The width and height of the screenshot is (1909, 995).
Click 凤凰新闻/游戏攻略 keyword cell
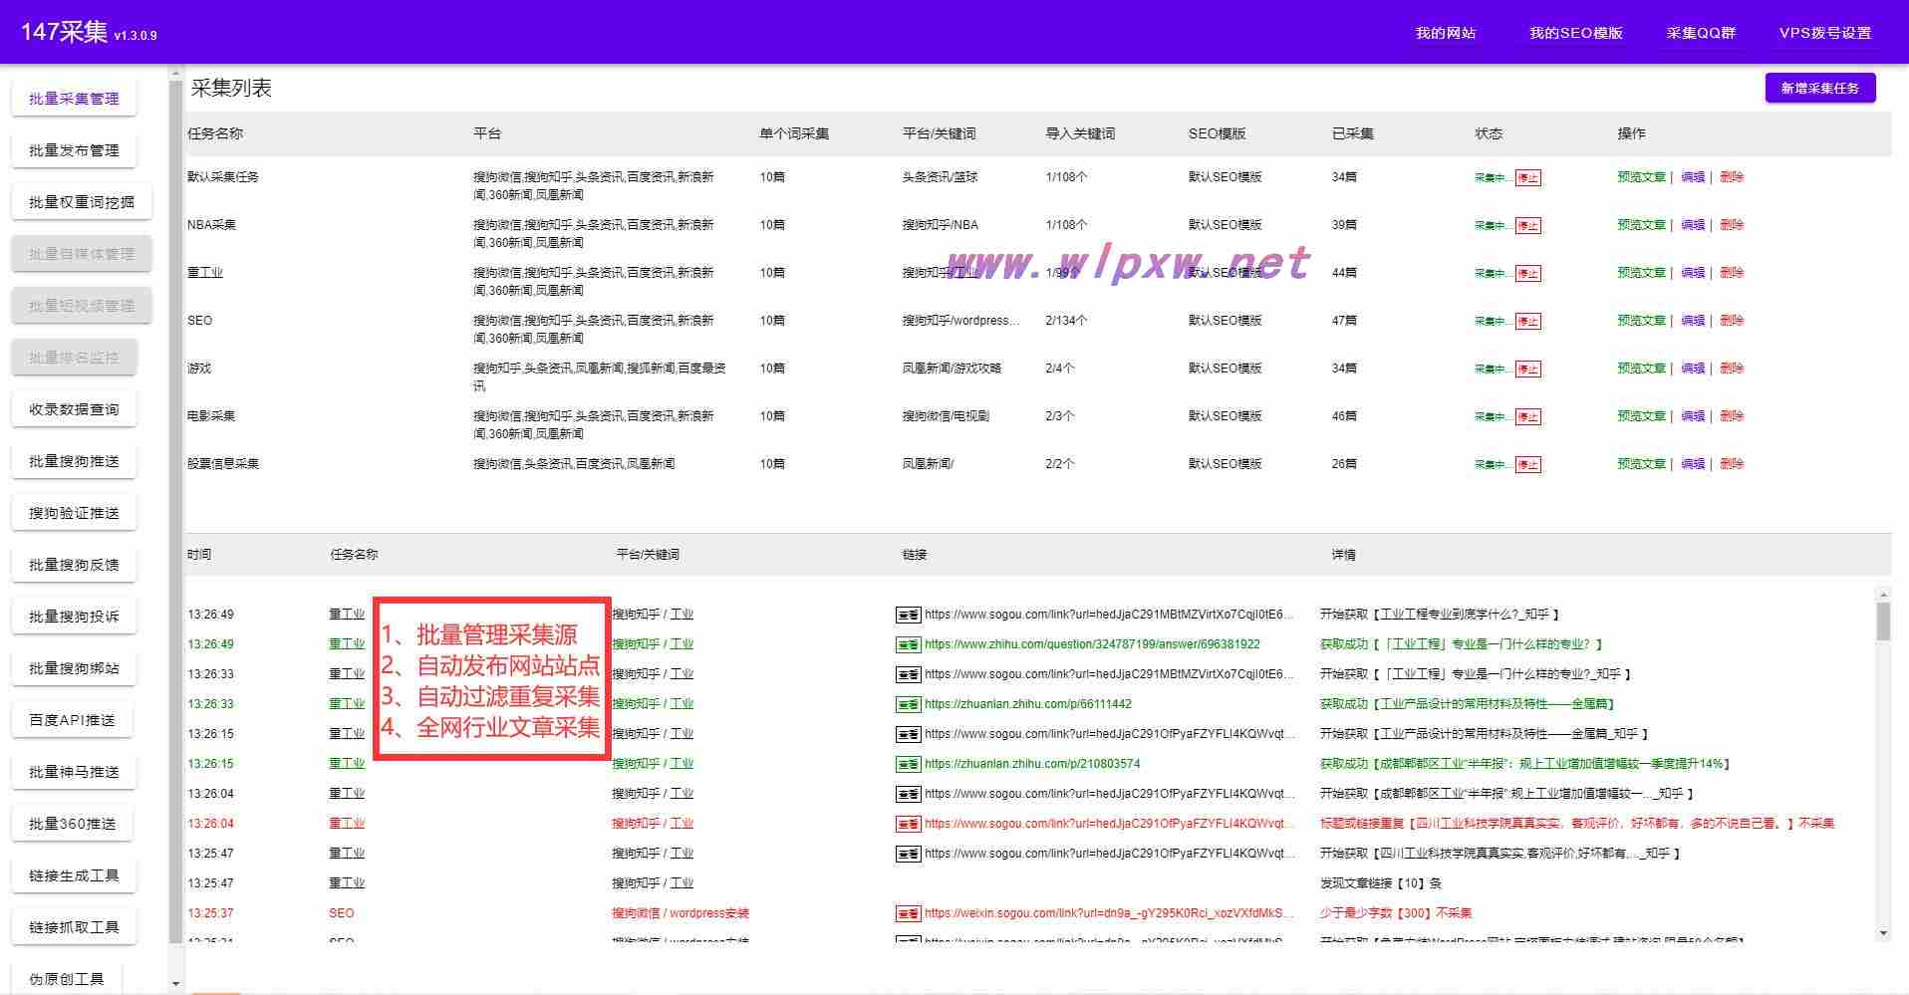tap(952, 369)
